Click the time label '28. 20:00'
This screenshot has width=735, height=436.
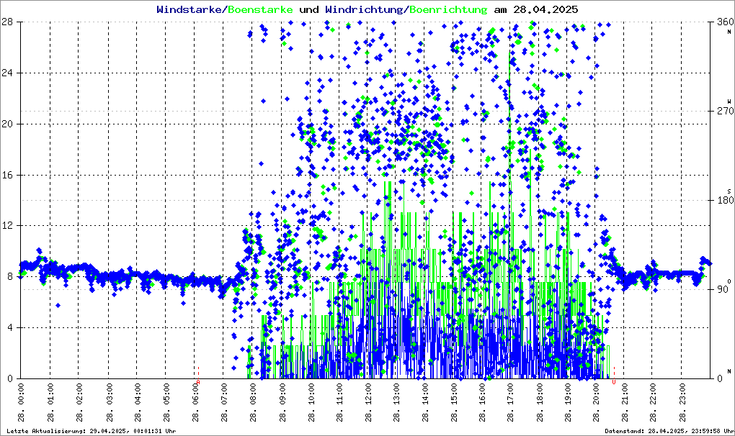click(597, 402)
